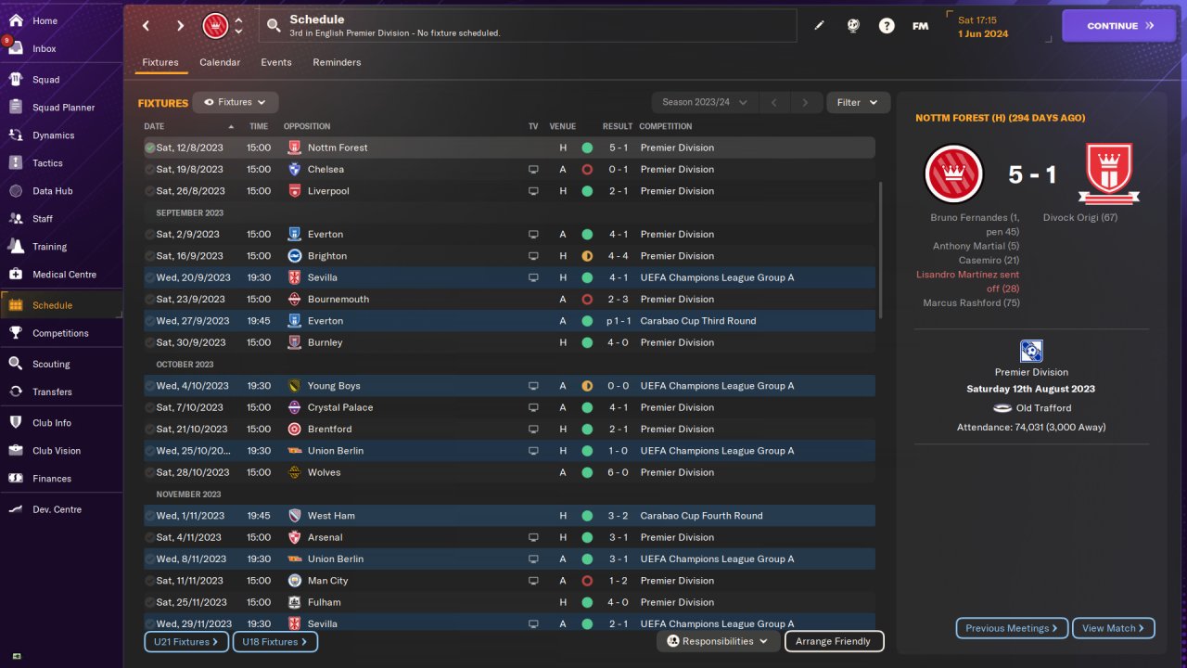Click the Finances sidebar icon
The image size is (1187, 668).
tap(16, 479)
